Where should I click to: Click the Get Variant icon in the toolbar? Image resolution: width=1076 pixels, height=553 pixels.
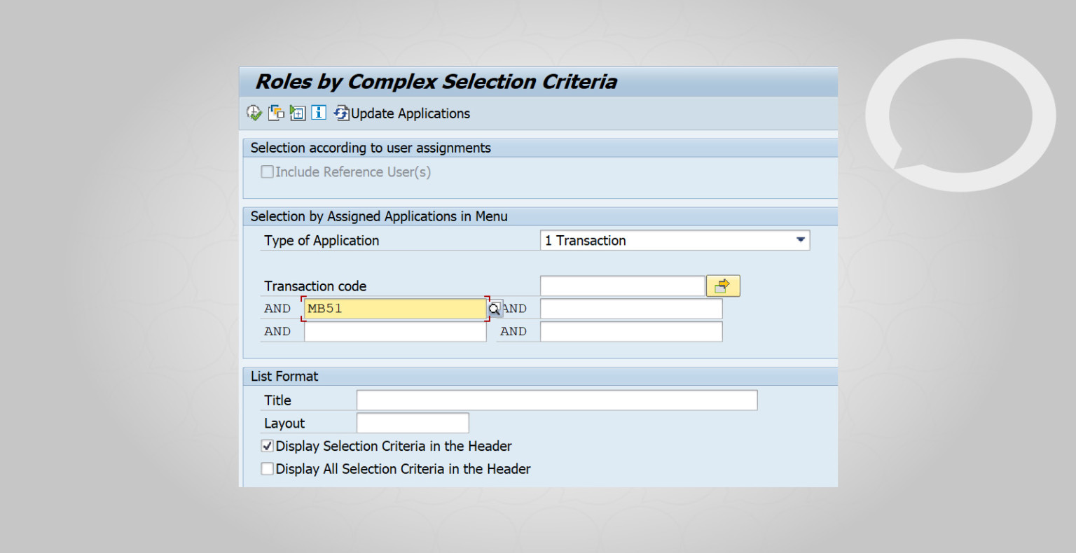tap(276, 113)
